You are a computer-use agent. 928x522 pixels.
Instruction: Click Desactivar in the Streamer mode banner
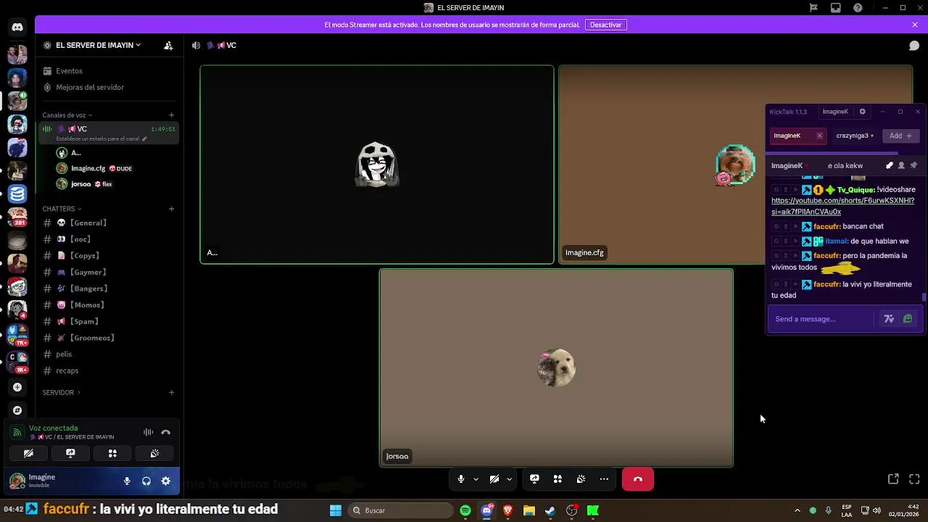pyautogui.click(x=606, y=25)
